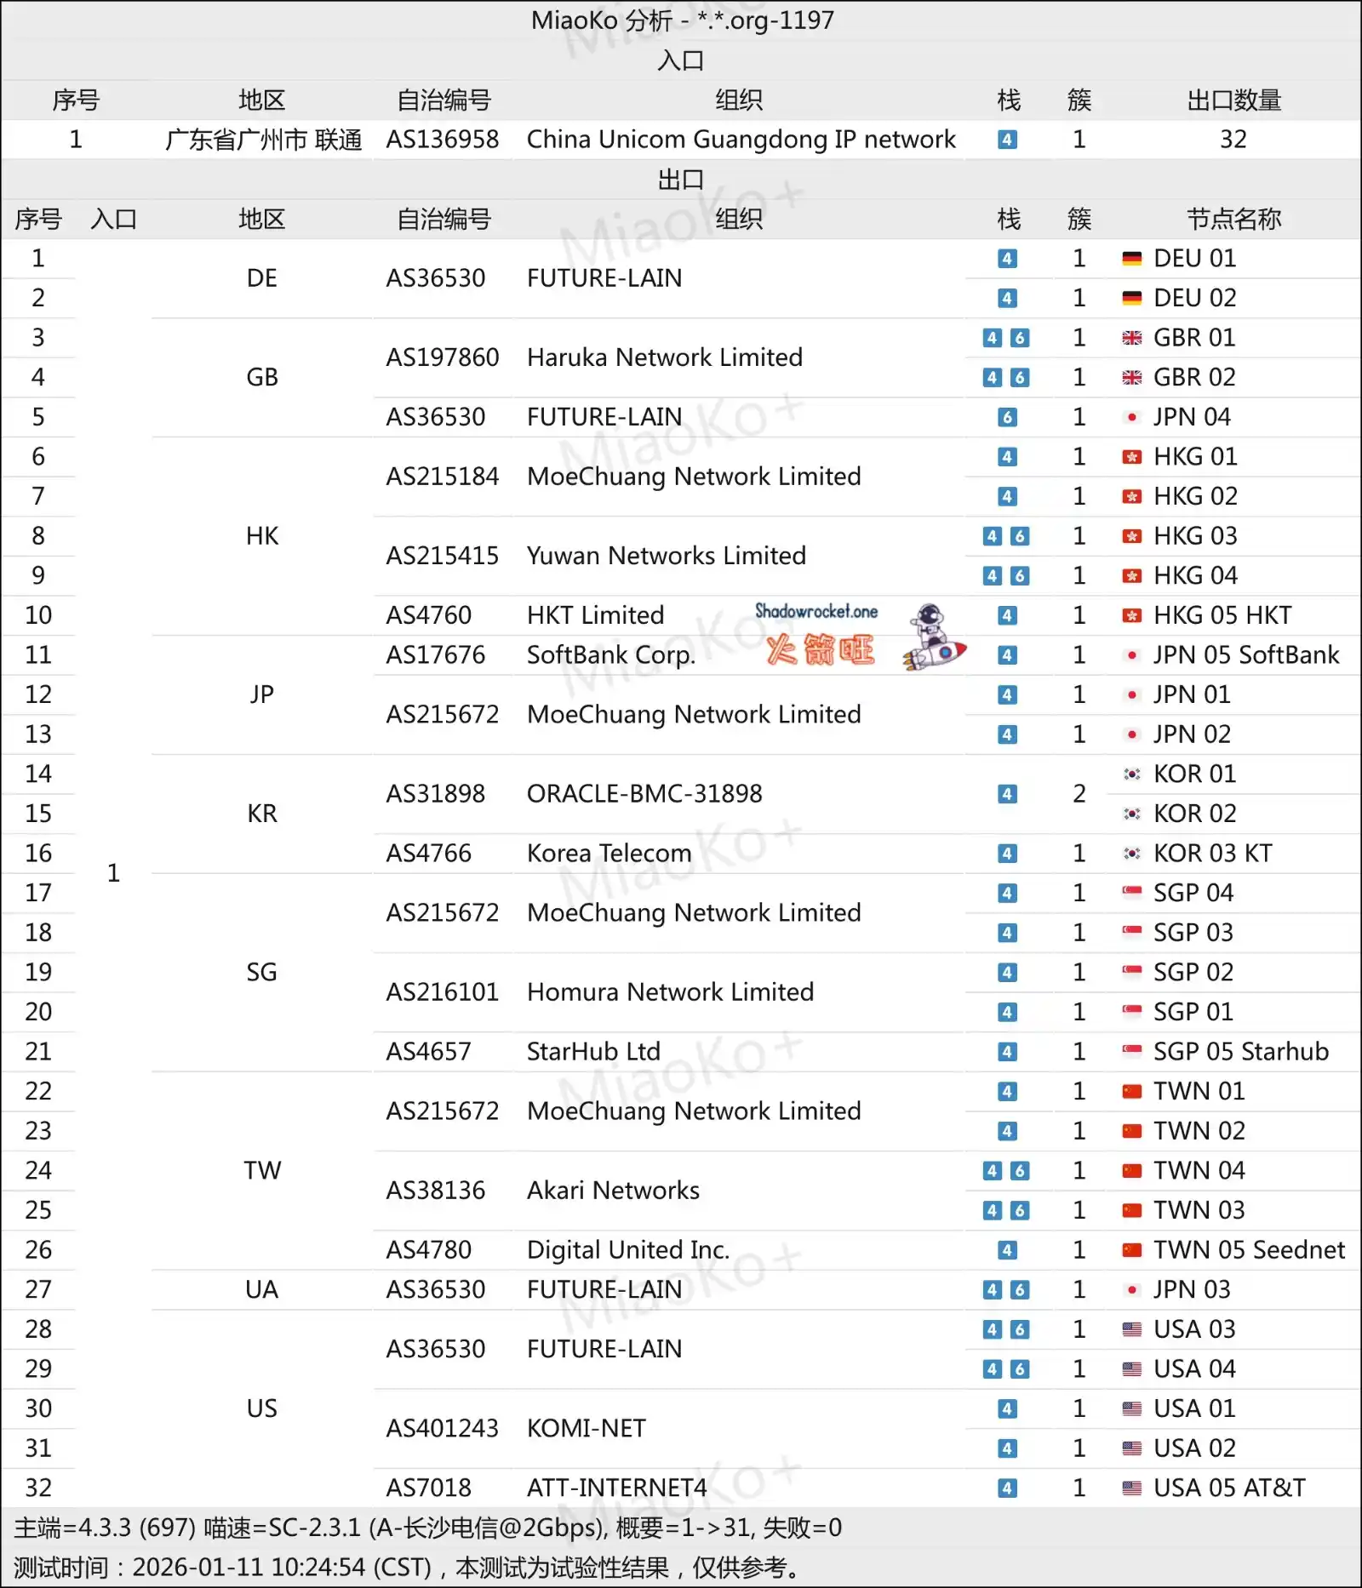Image resolution: width=1362 pixels, height=1588 pixels.
Task: Click the Korea flag beside KOR 03 KT
Action: pyautogui.click(x=1132, y=853)
